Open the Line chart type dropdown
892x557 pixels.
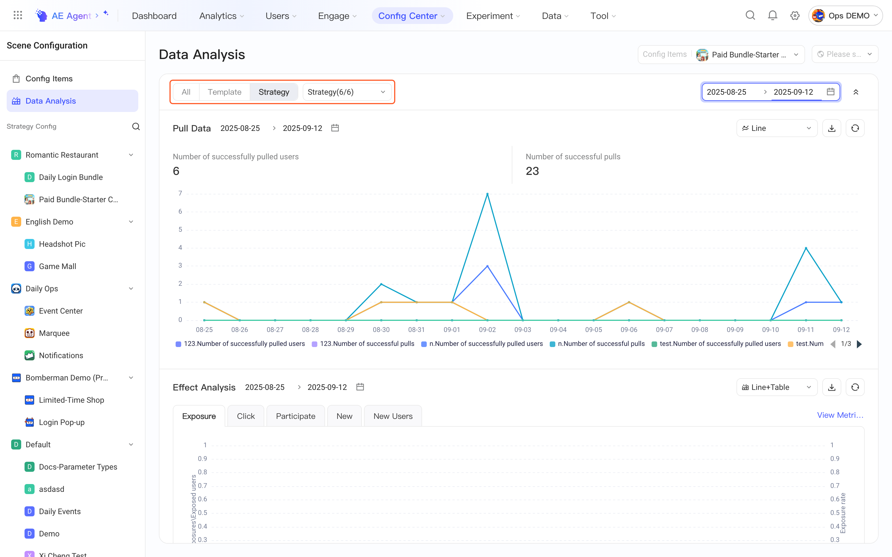777,128
